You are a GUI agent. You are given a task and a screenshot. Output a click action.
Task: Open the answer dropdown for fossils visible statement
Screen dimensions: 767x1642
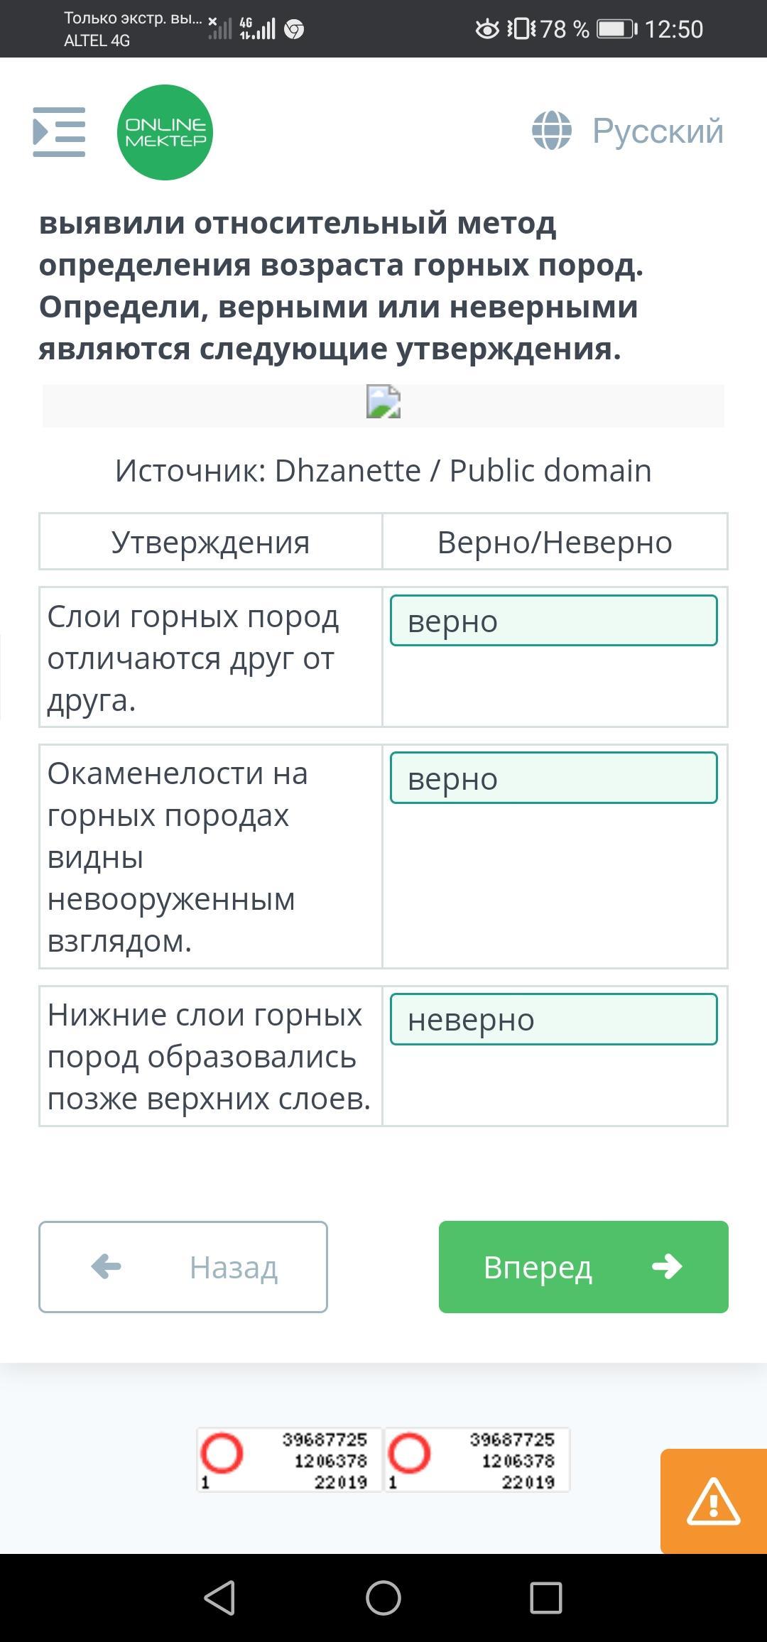[553, 778]
